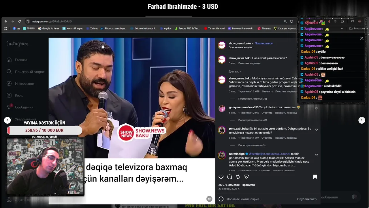Open the Google AdSense bookmark
This screenshot has height=208, width=369.
point(49,29)
